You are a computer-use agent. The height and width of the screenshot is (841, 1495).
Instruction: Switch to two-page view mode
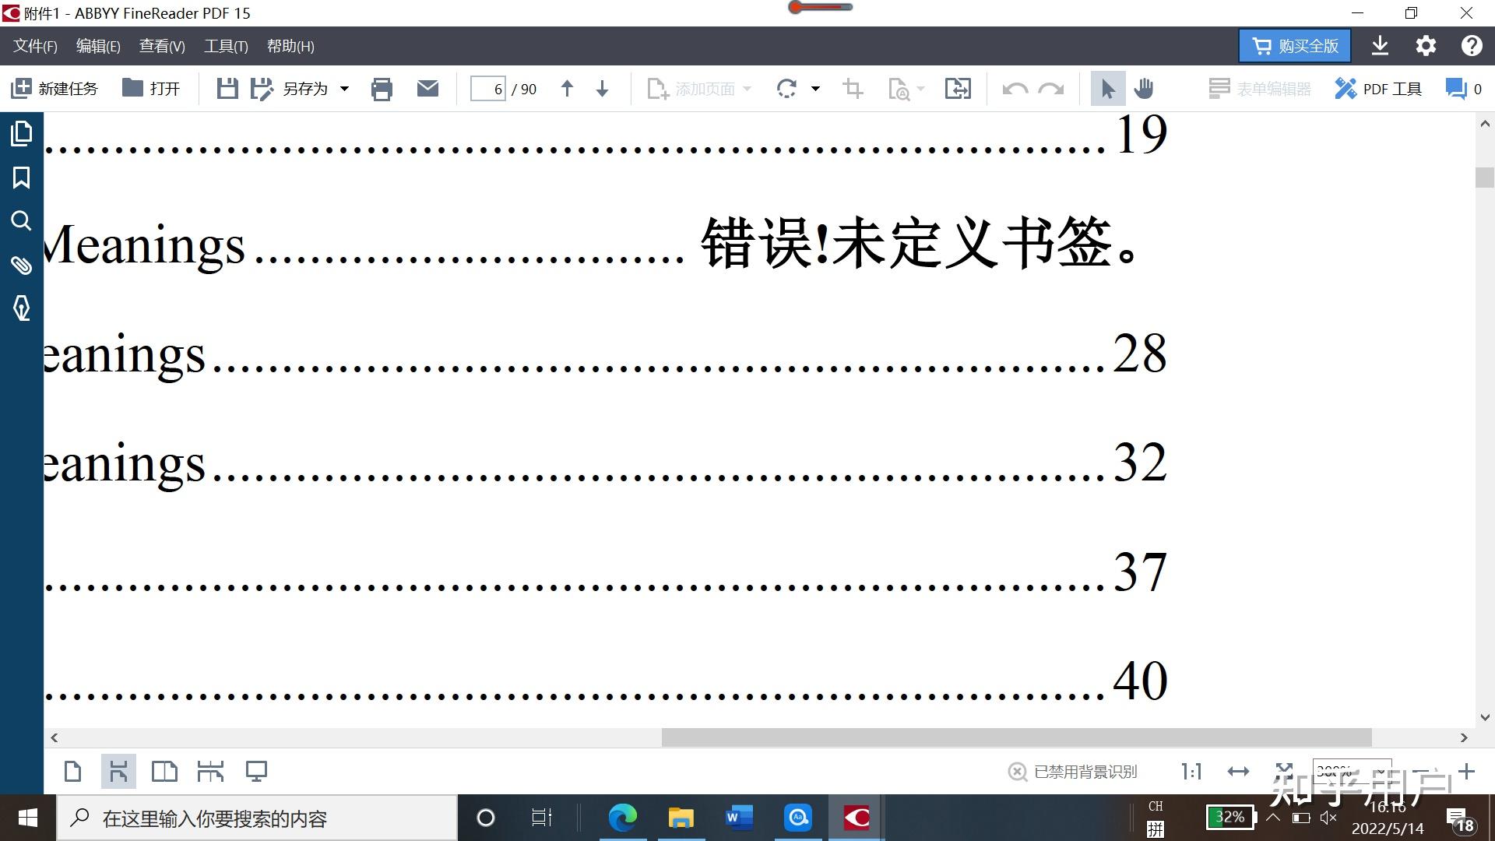(164, 772)
